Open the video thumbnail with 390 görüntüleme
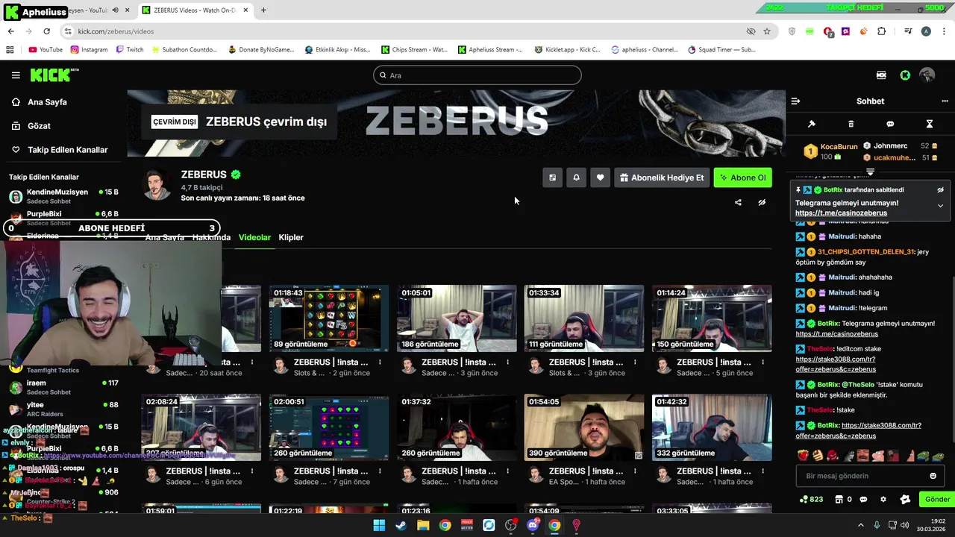Screen dimensions: 955x537 [584, 427]
